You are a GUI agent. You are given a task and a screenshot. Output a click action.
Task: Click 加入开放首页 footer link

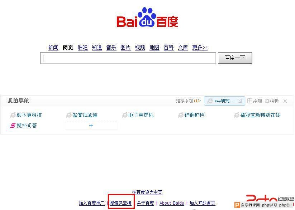202,203
